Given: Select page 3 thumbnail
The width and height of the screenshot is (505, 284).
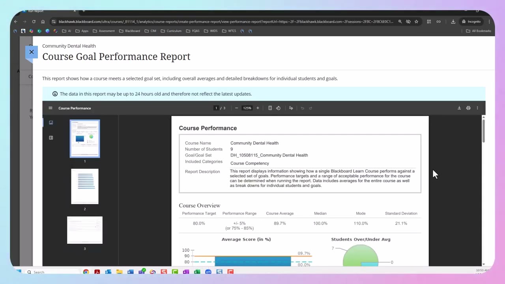Looking at the screenshot, I should tap(85, 230).
